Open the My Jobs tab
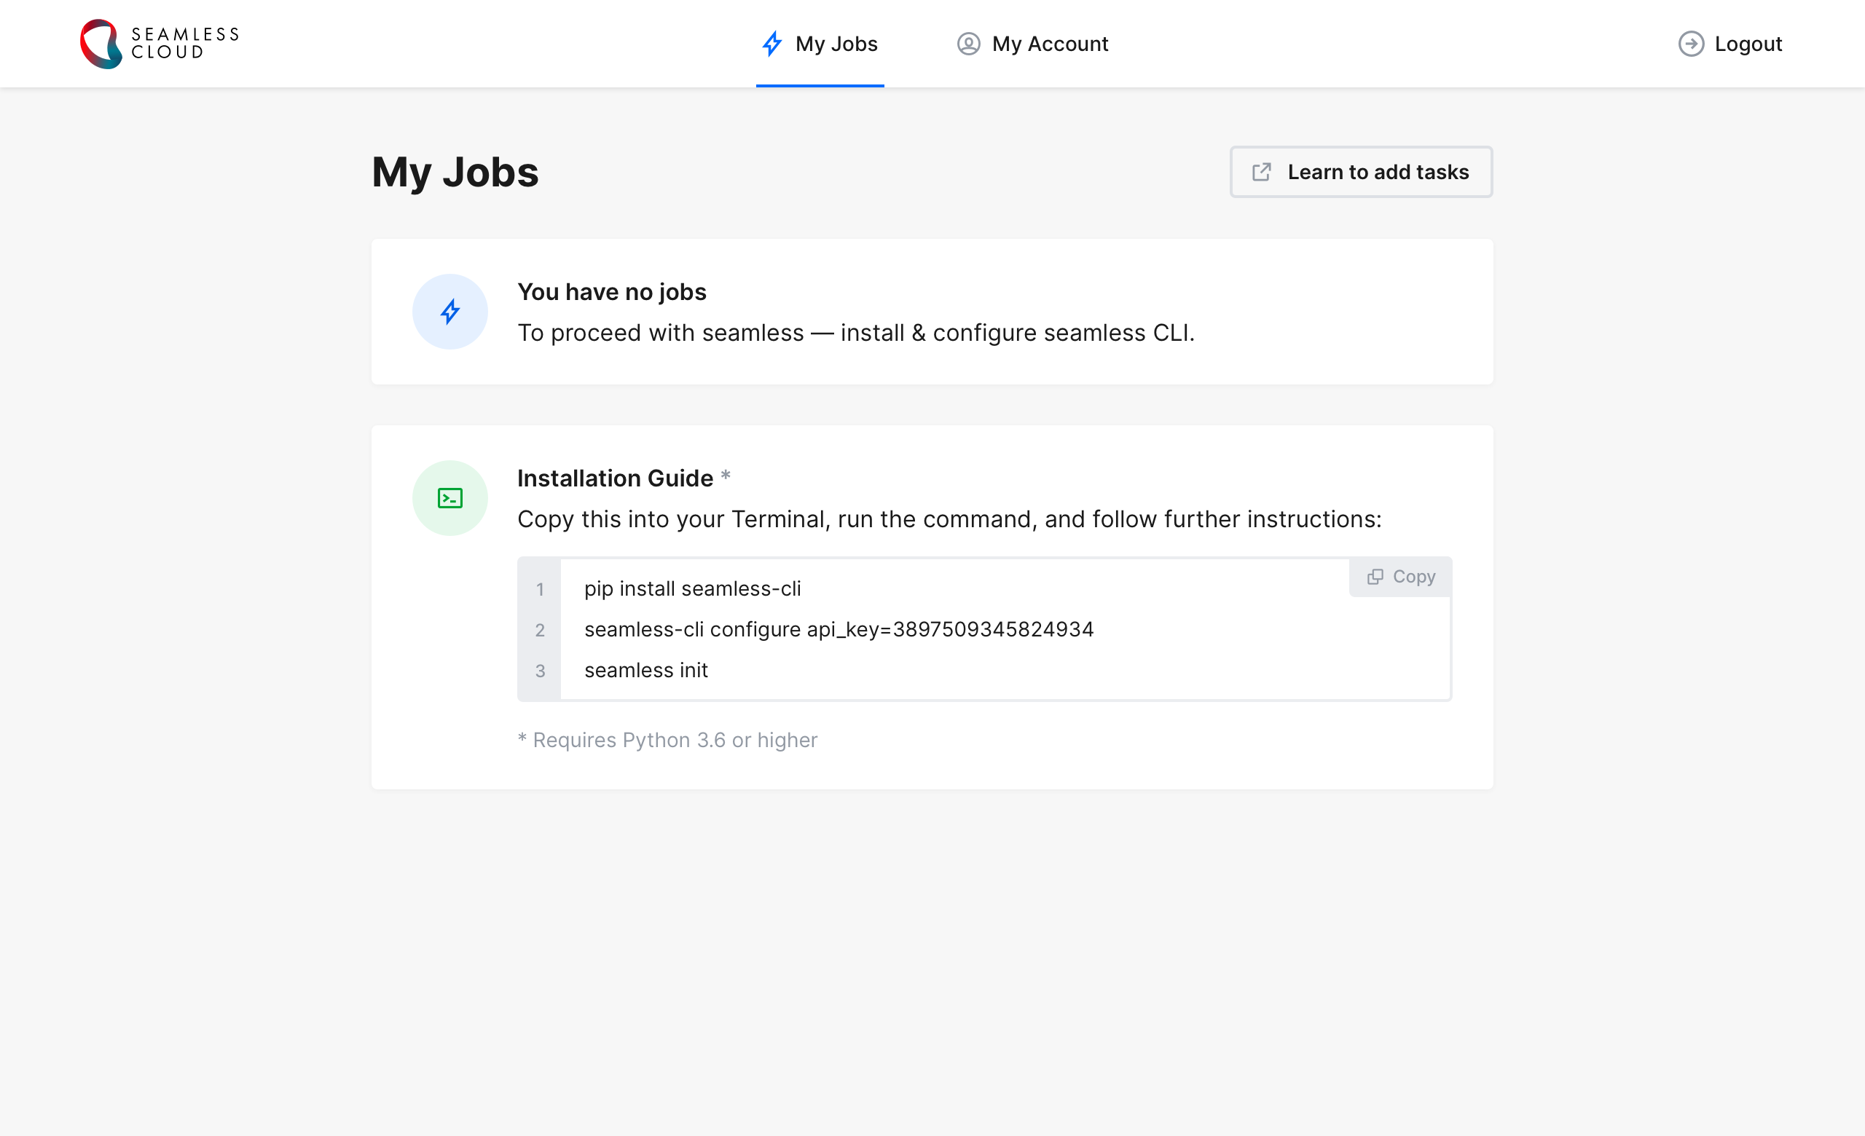This screenshot has width=1865, height=1136. click(x=836, y=44)
